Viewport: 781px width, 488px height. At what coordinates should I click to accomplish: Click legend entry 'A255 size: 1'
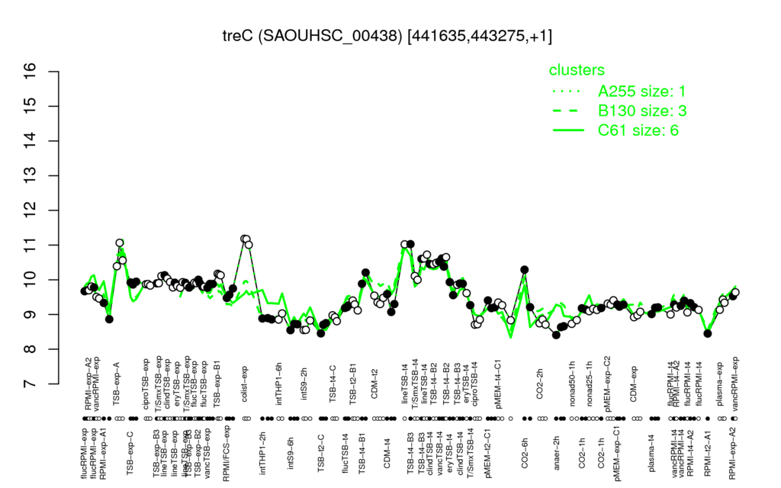(642, 91)
